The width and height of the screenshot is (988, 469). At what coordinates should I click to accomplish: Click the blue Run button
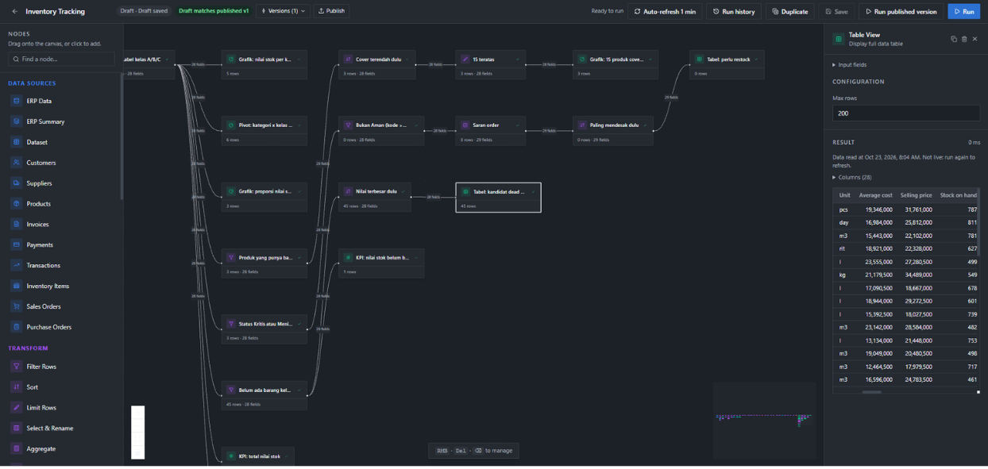pos(963,11)
